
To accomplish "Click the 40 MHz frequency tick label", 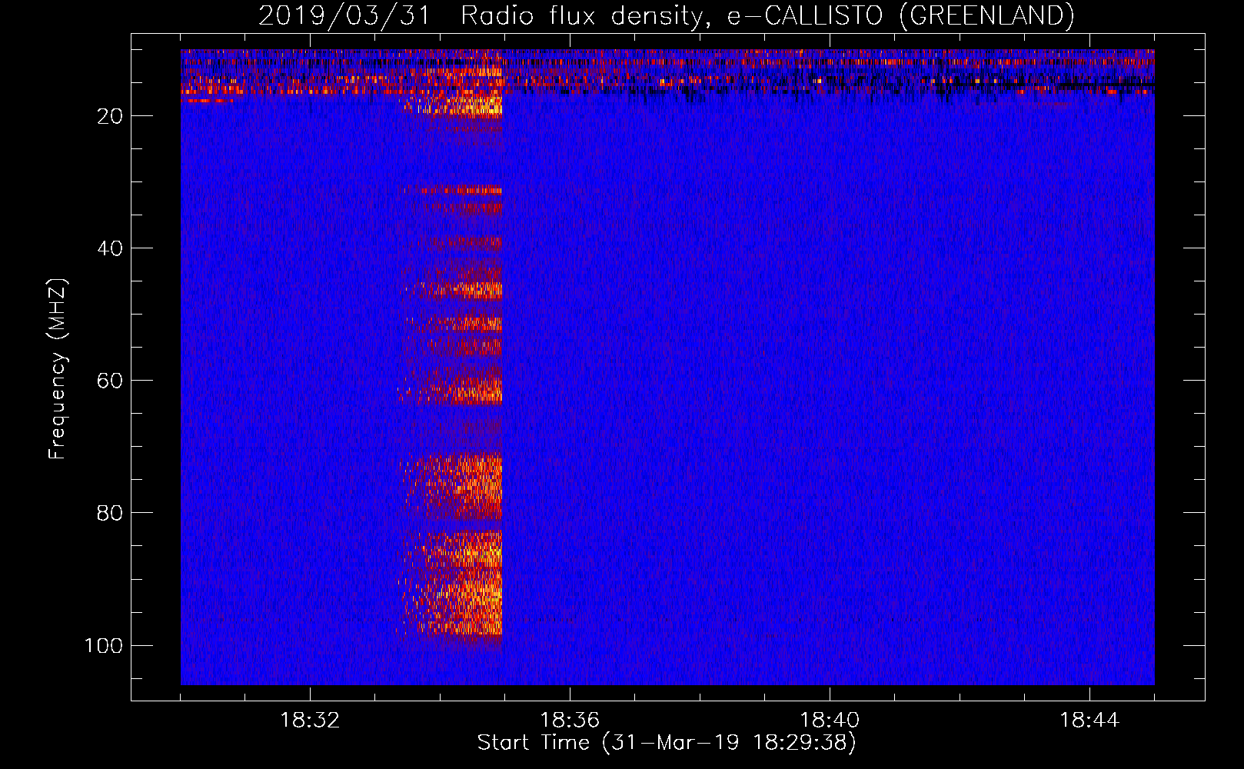I will (x=110, y=248).
